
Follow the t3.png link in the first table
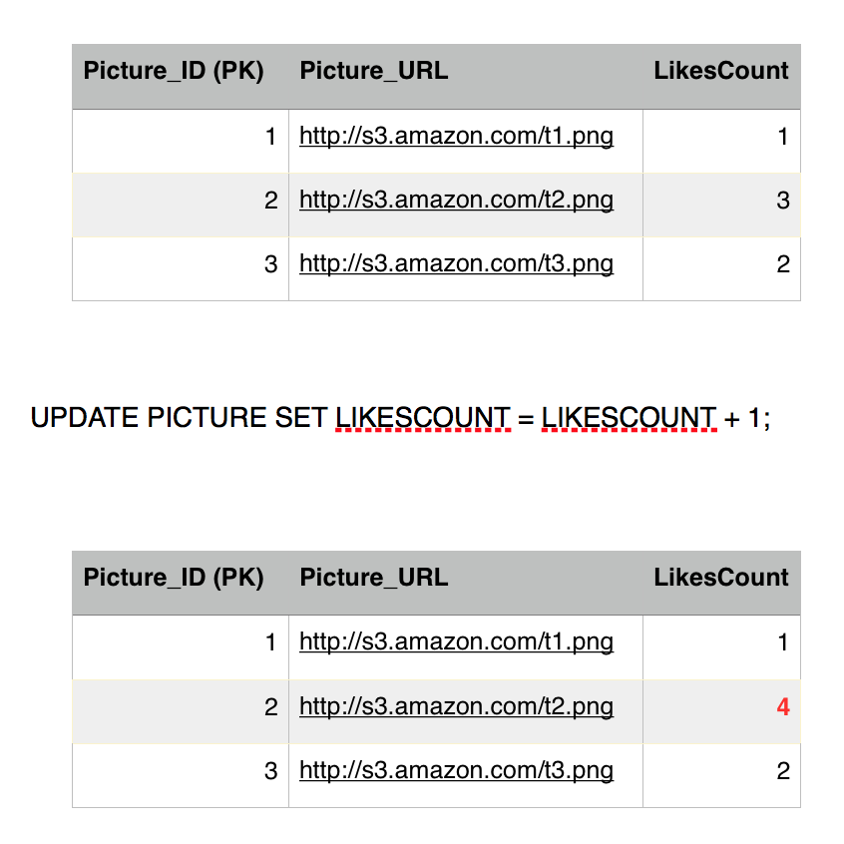[456, 263]
